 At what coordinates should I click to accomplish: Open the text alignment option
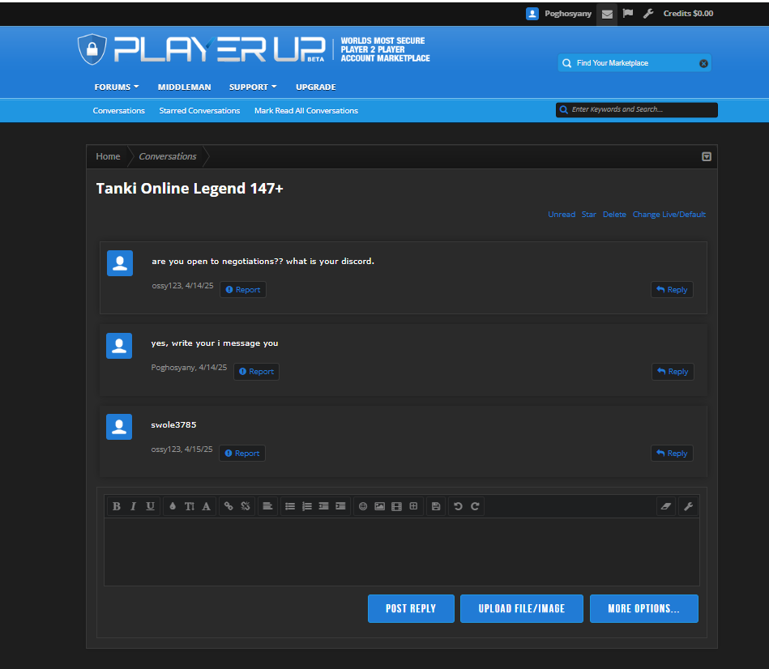coord(267,506)
